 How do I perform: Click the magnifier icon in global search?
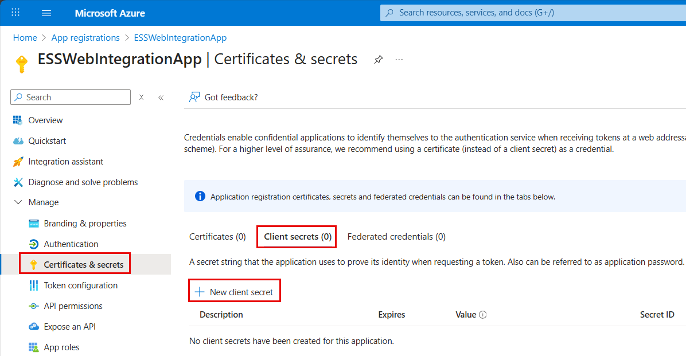[389, 13]
